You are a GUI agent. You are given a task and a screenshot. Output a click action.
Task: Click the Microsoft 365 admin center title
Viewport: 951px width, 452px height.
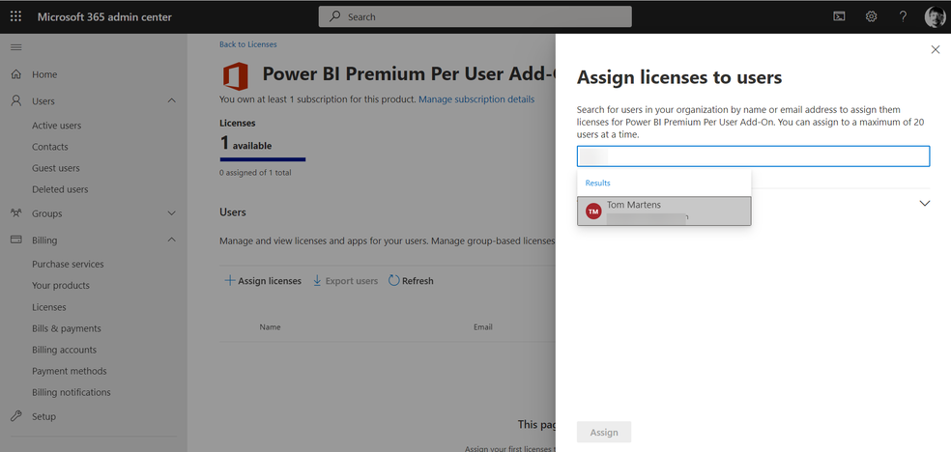[x=104, y=17]
